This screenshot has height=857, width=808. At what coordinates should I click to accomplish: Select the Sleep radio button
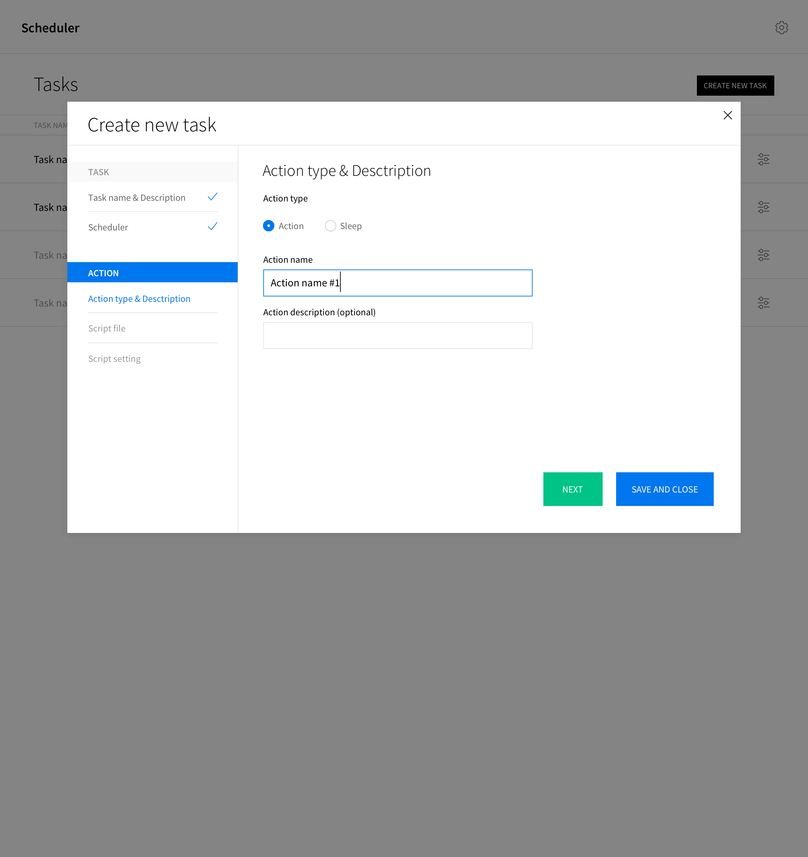pyautogui.click(x=331, y=226)
